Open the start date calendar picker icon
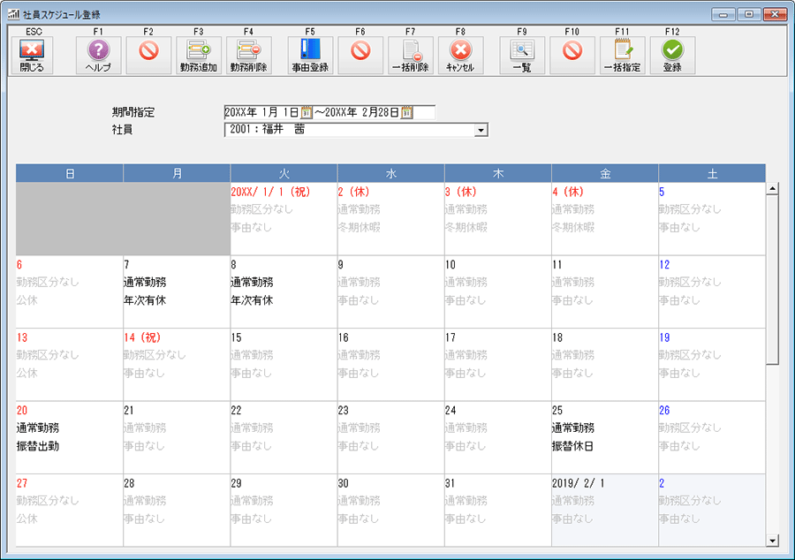This screenshot has height=560, width=795. 307,112
